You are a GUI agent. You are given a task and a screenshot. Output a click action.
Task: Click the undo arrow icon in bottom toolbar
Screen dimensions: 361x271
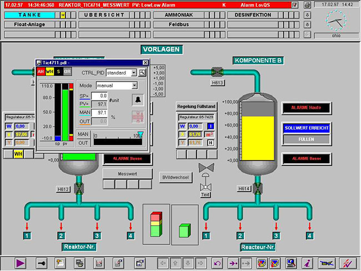(x=217, y=262)
